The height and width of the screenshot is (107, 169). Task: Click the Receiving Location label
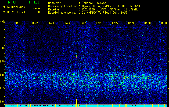(63, 6)
